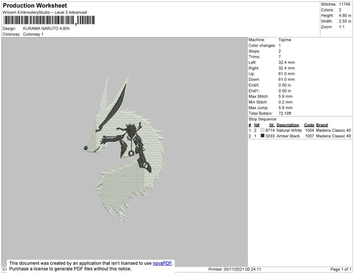The width and height of the screenshot is (354, 274).
Task: Select 'Madeira Classic 40' in Natural White row
Action: point(333,131)
